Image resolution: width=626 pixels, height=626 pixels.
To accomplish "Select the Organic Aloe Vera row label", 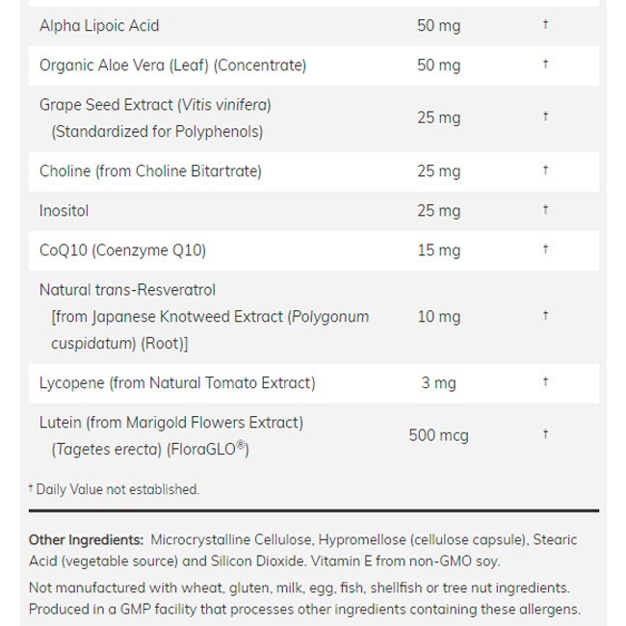I will pos(172,65).
